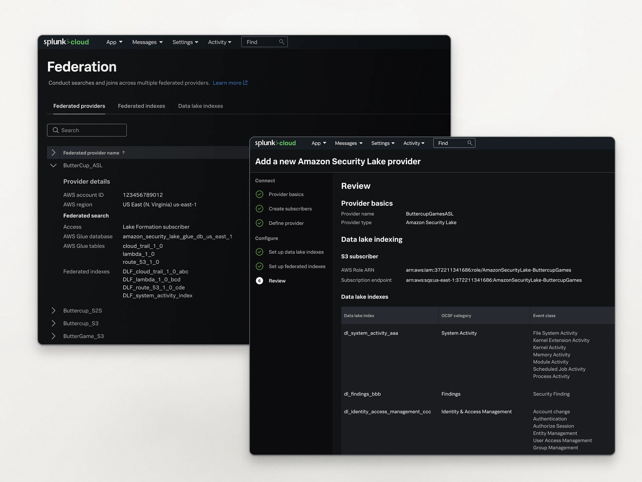Click the Splunk Cloud logo in Add provider window
The width and height of the screenshot is (642, 482).
click(x=275, y=143)
